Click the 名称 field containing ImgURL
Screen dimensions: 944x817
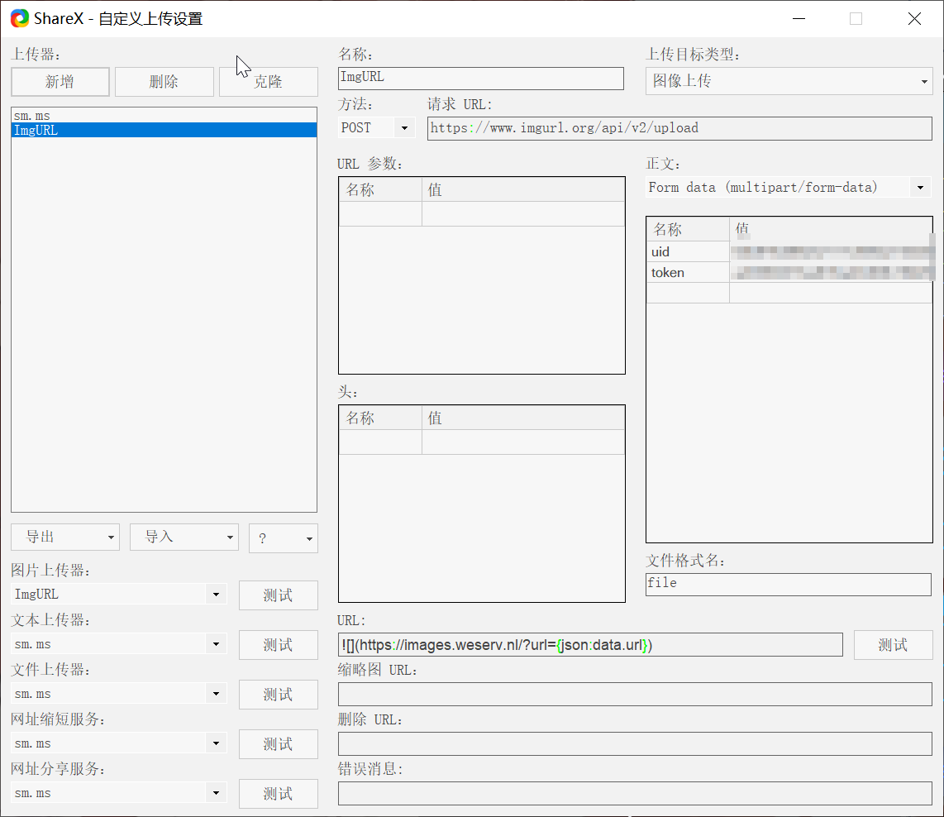click(x=481, y=79)
